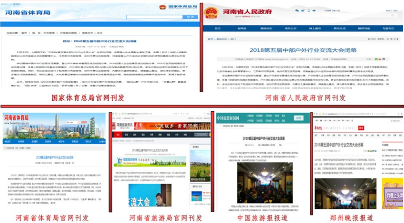This screenshot has height=223, width=404.
Task: Open 首页 tab in 河南省人民政府 navigation bar
Action: (217, 28)
